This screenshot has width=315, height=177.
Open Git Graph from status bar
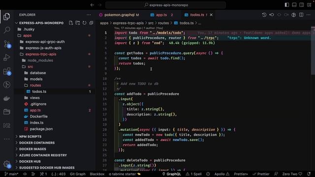coord(78,174)
